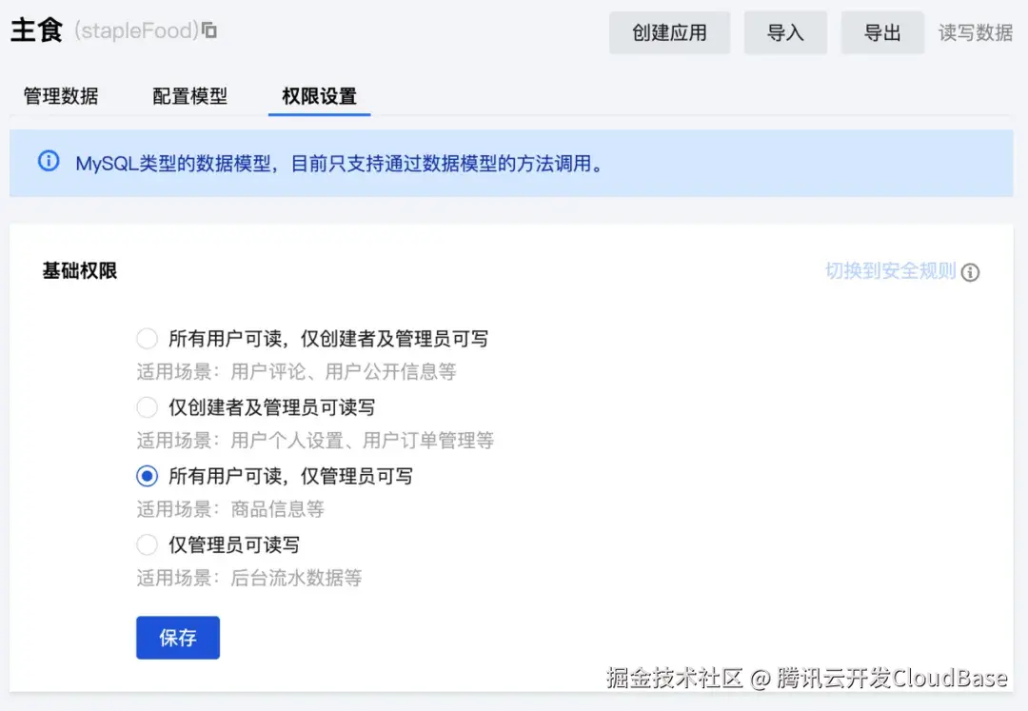Select 仅创建者及管理员可读写 permission
Viewport: 1028px width, 711px height.
coord(148,406)
